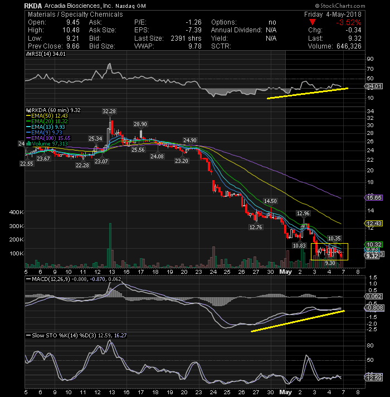The width and height of the screenshot is (390, 397).
Task: Click the 34.01 RSI value tag on right axis
Action: point(374,86)
